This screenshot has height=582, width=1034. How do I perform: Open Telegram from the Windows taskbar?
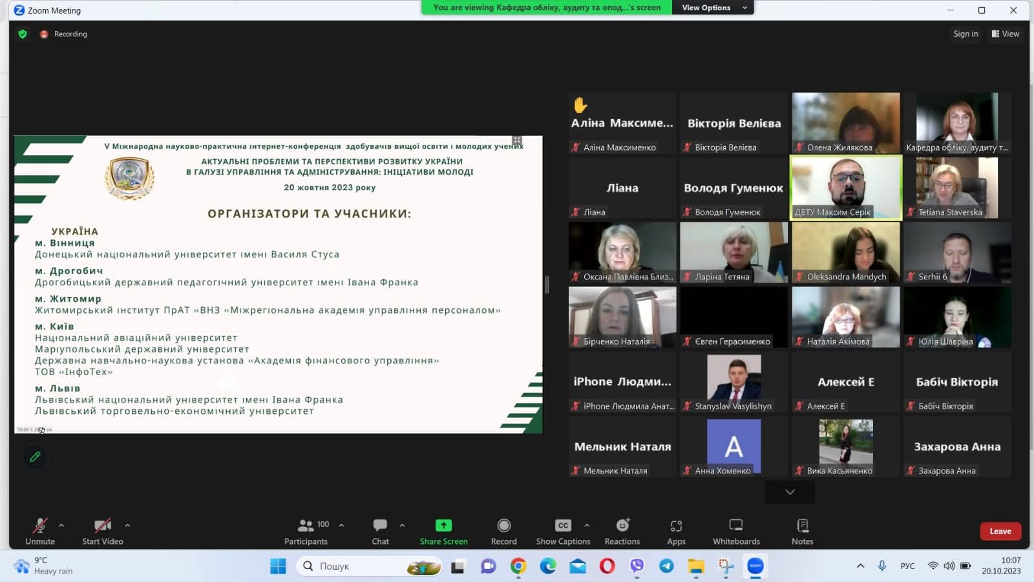coord(666,566)
